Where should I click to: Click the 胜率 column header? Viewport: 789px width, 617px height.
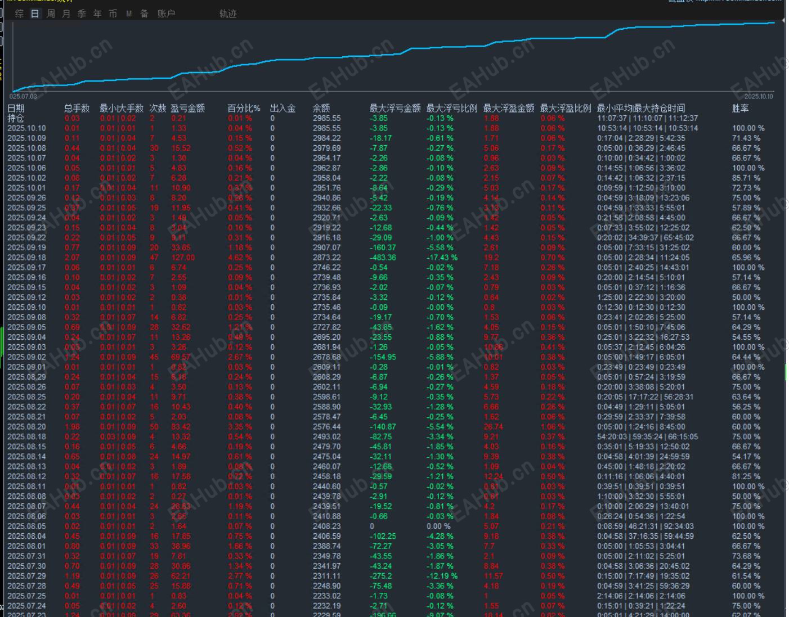coord(740,108)
